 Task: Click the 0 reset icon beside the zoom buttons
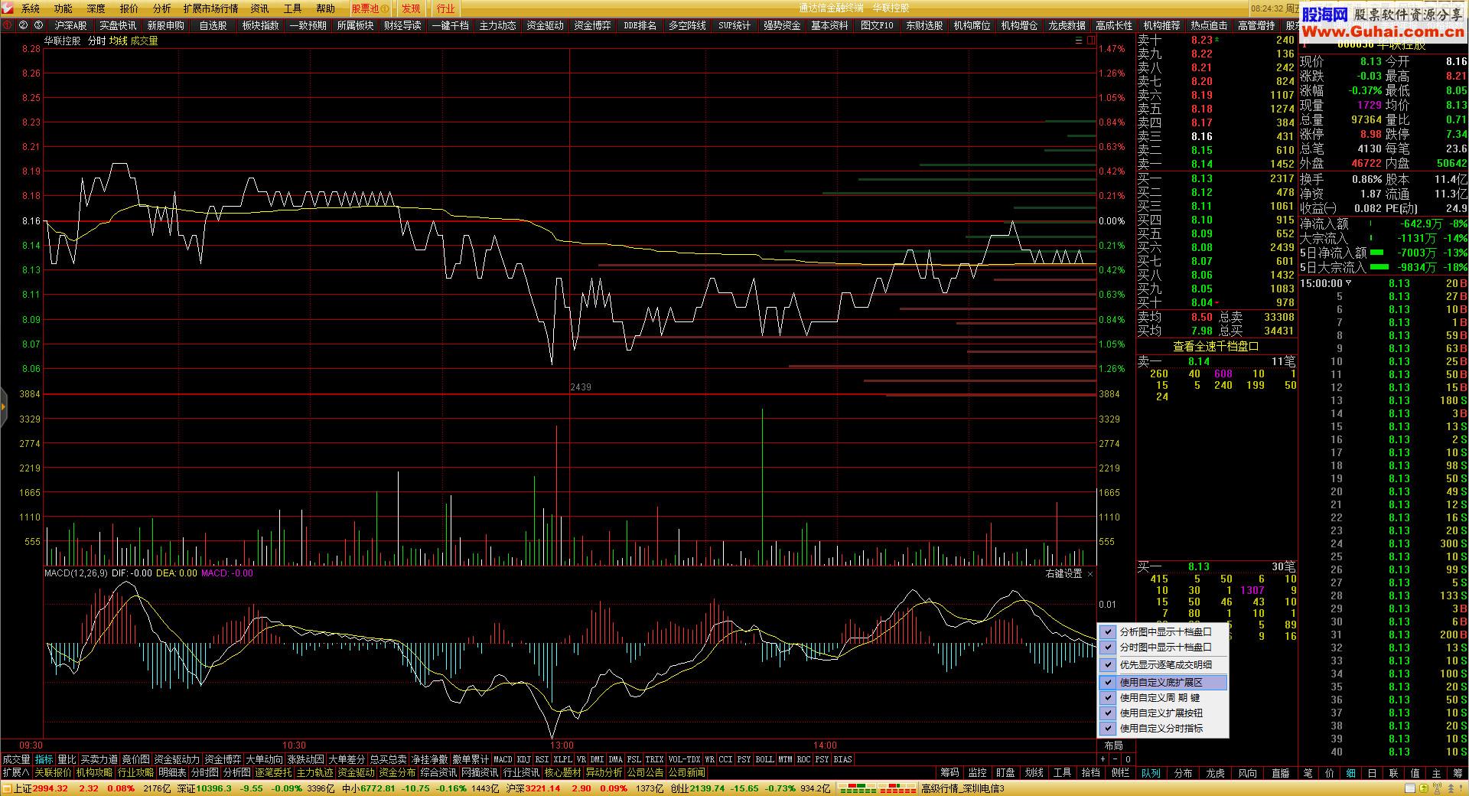tap(1128, 759)
